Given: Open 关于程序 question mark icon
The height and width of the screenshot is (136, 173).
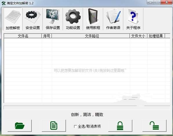Looking at the screenshot, I should 133,19.
